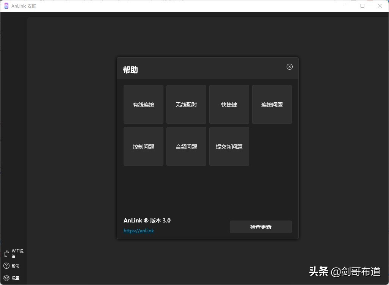Image resolution: width=389 pixels, height=285 pixels.
Task: Click the phone-with-signal WiFi device icon
Action: (x=6, y=253)
